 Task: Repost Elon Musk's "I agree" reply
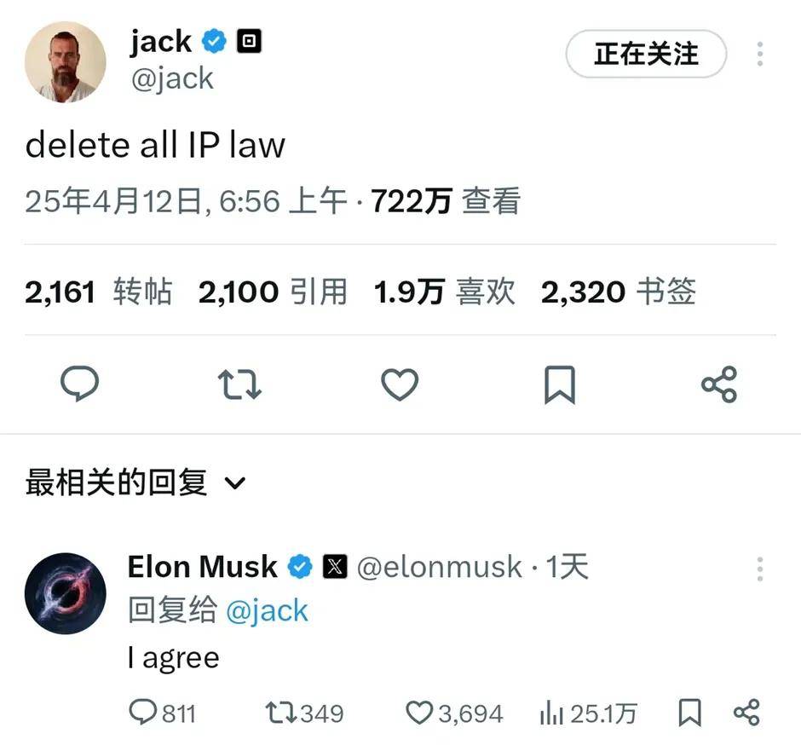281,713
